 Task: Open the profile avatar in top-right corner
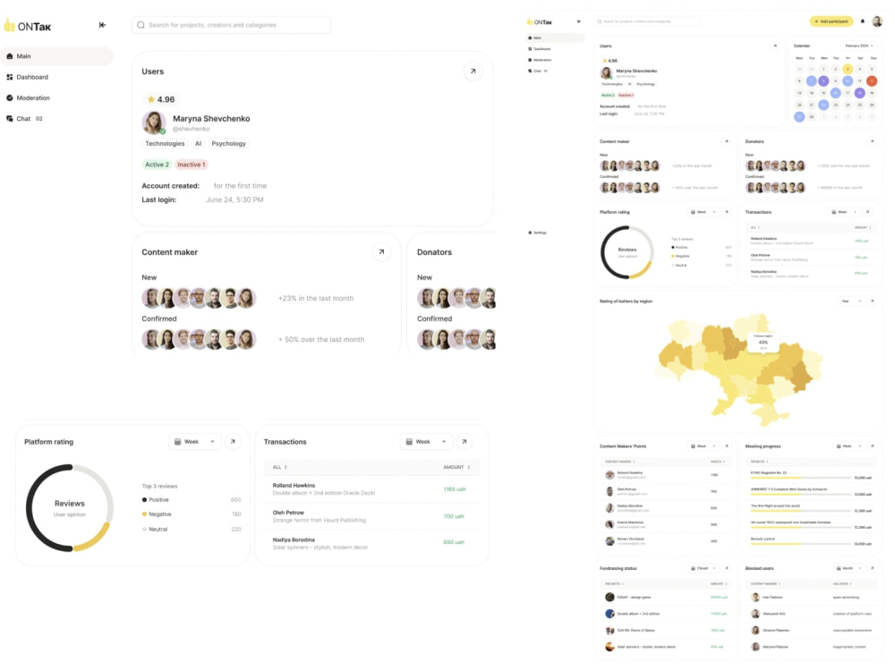click(x=877, y=21)
